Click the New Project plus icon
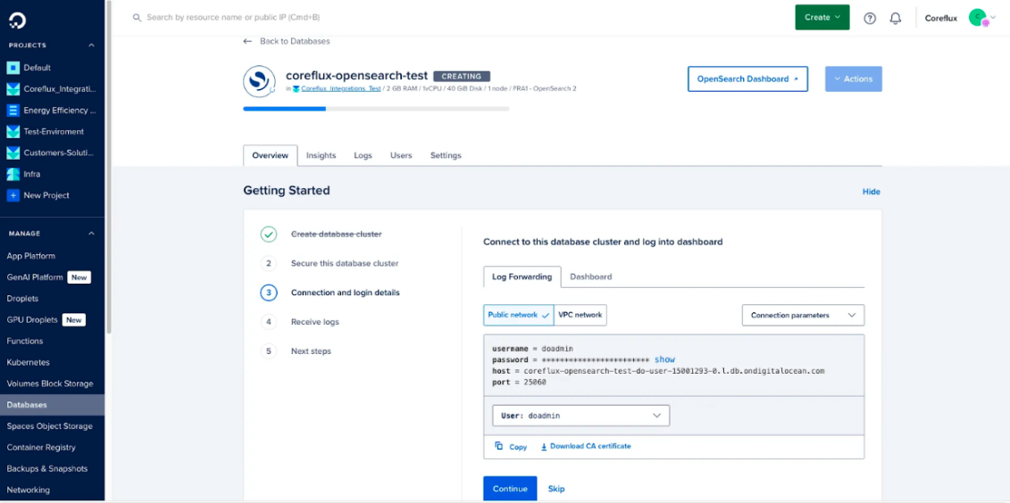This screenshot has height=503, width=1010. pyautogui.click(x=13, y=195)
